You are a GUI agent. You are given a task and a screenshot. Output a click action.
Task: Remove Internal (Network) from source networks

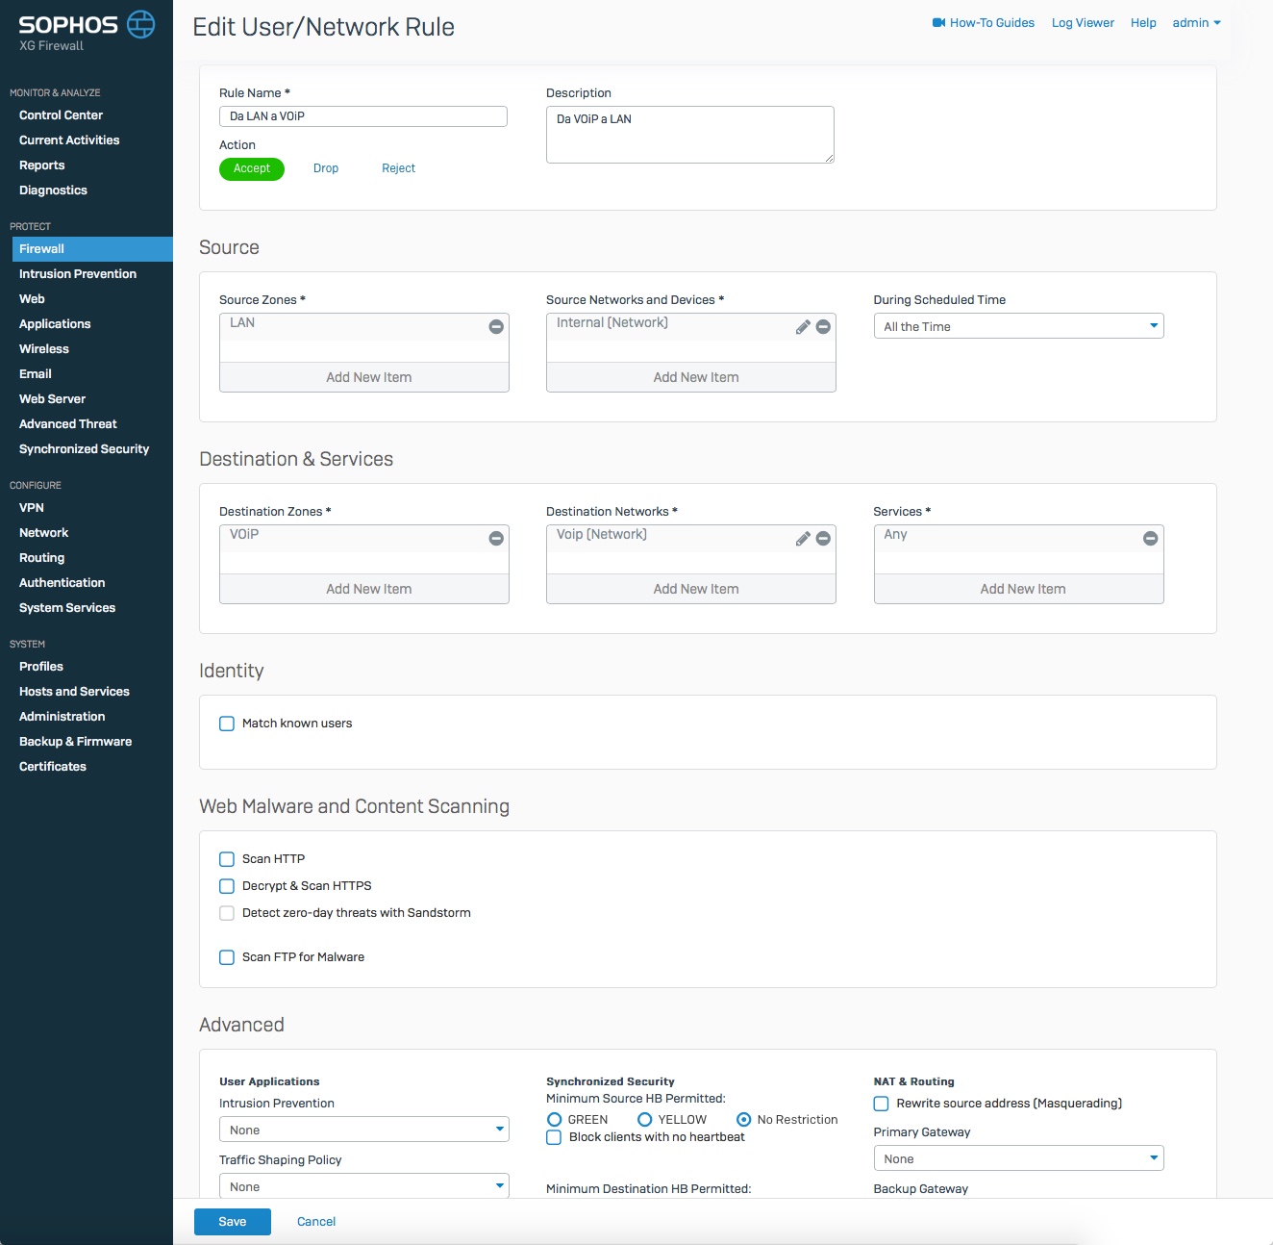(823, 327)
